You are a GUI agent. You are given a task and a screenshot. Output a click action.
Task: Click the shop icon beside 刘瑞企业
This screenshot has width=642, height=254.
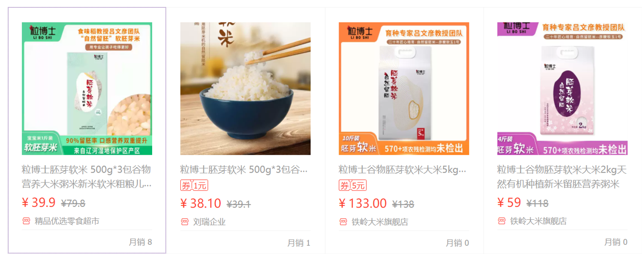tap(185, 222)
